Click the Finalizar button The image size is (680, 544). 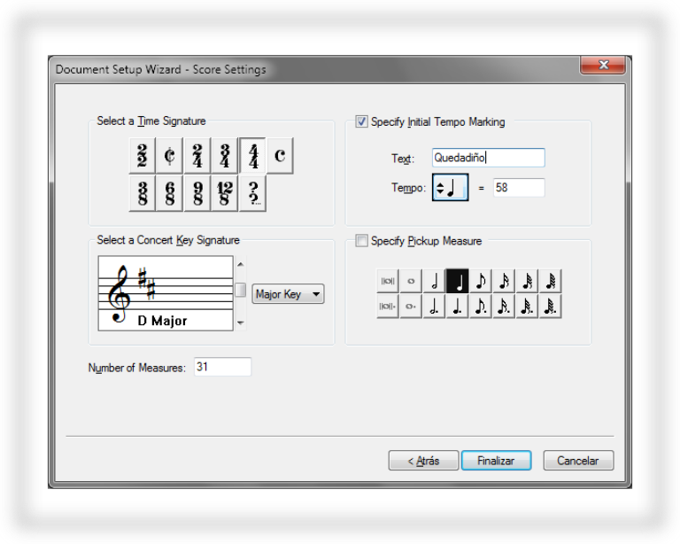496,461
